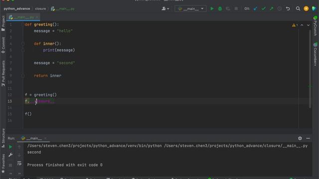This screenshot has width=319, height=179.
Task: Open the Pull Requests tool window
Action: coord(3,73)
